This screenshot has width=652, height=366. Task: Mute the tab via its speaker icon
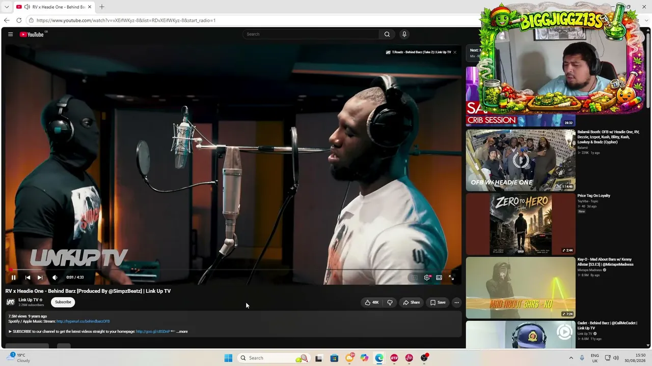[26, 7]
